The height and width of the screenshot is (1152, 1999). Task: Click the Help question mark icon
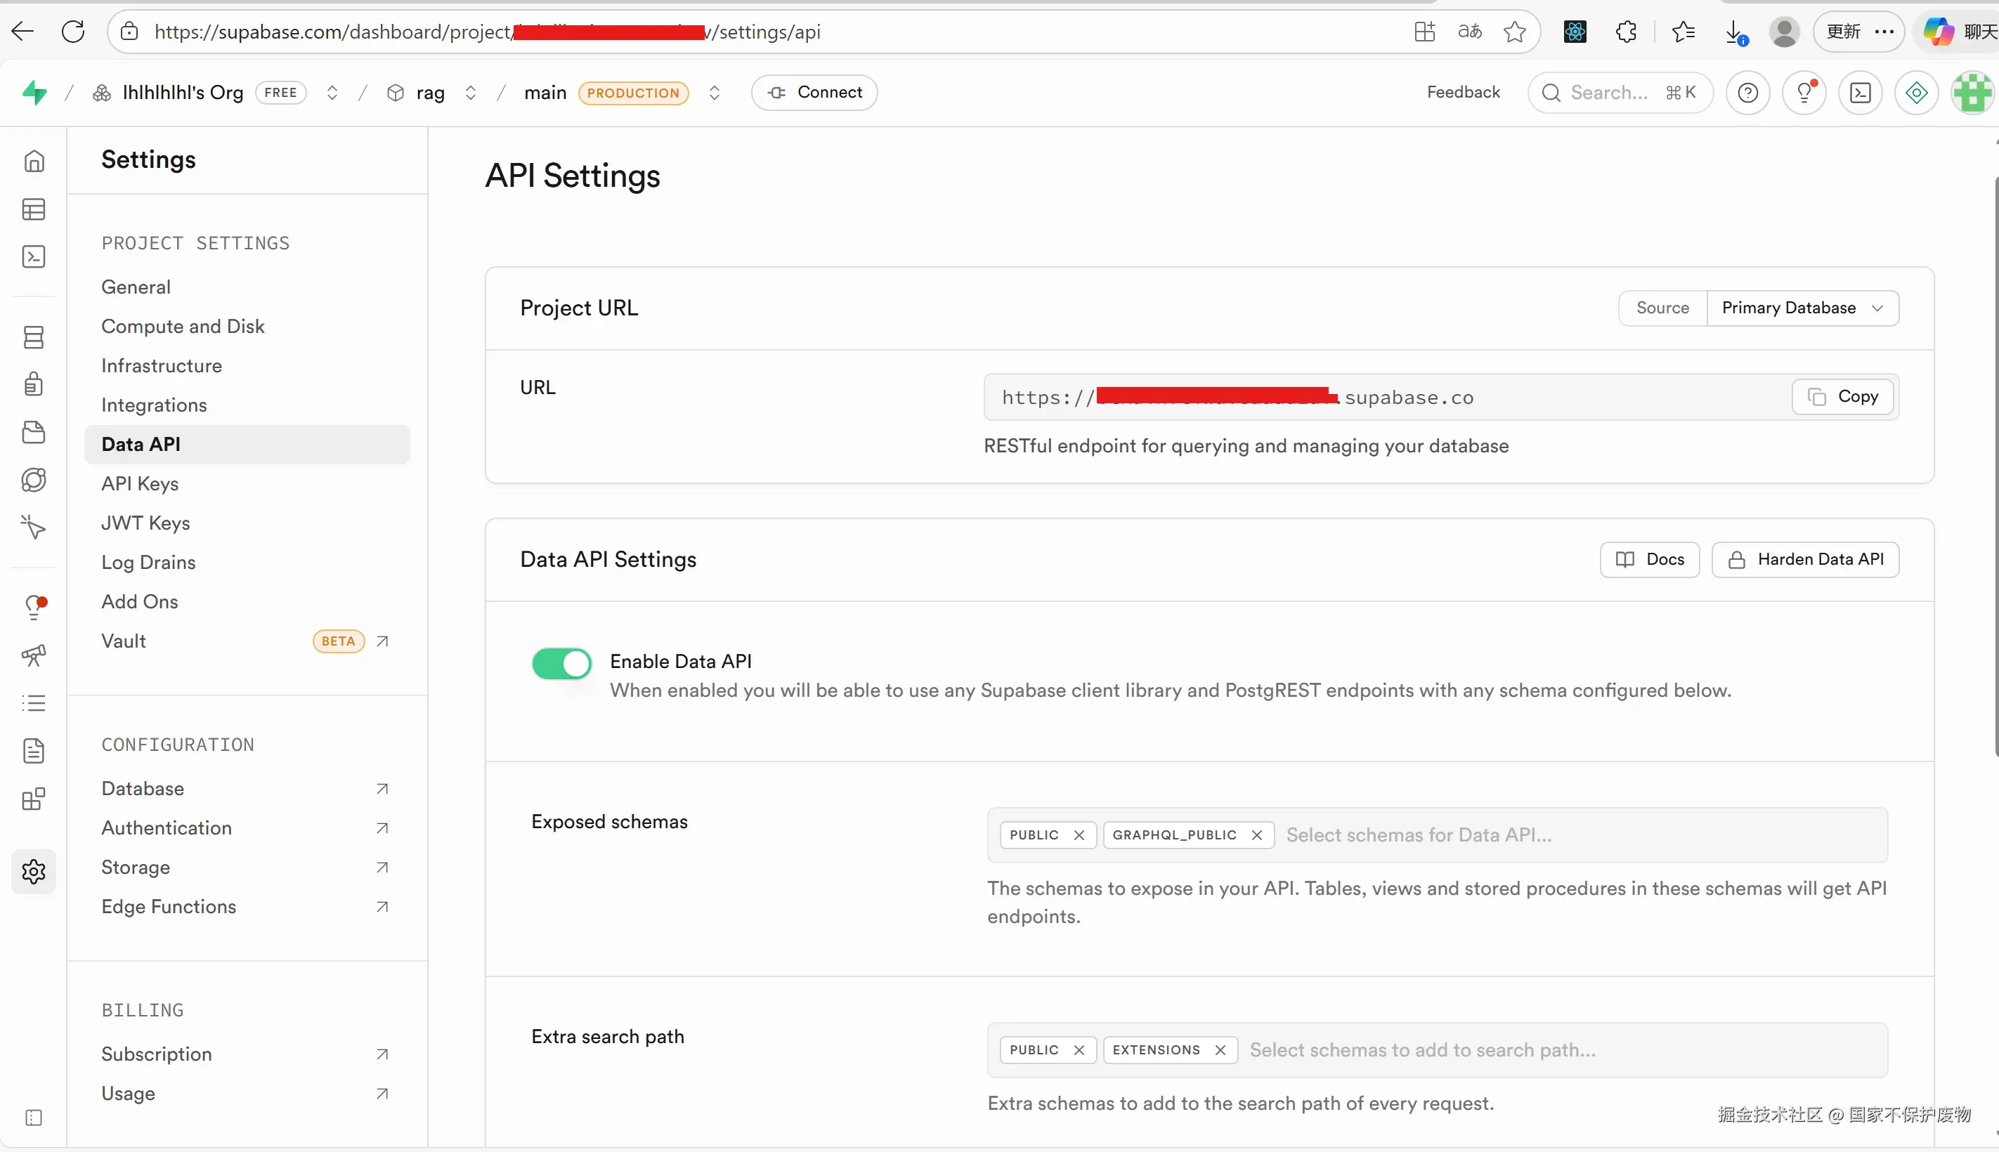(1747, 93)
